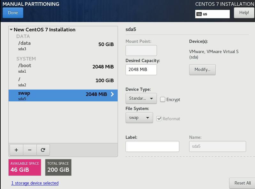Select the /data sda3 partition
The height and width of the screenshot is (189, 255).
[x=63, y=45]
